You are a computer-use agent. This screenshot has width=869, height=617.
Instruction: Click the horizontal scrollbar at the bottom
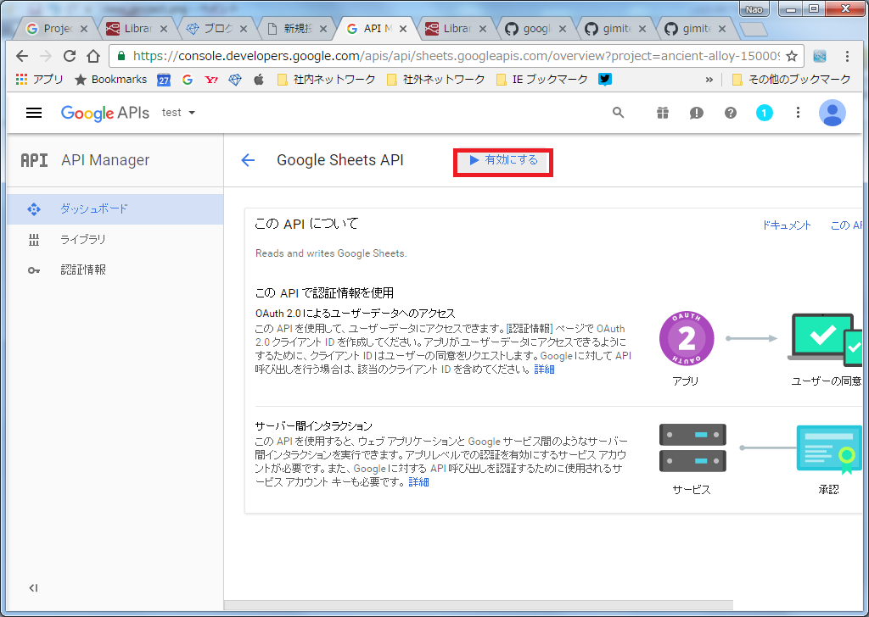click(479, 605)
